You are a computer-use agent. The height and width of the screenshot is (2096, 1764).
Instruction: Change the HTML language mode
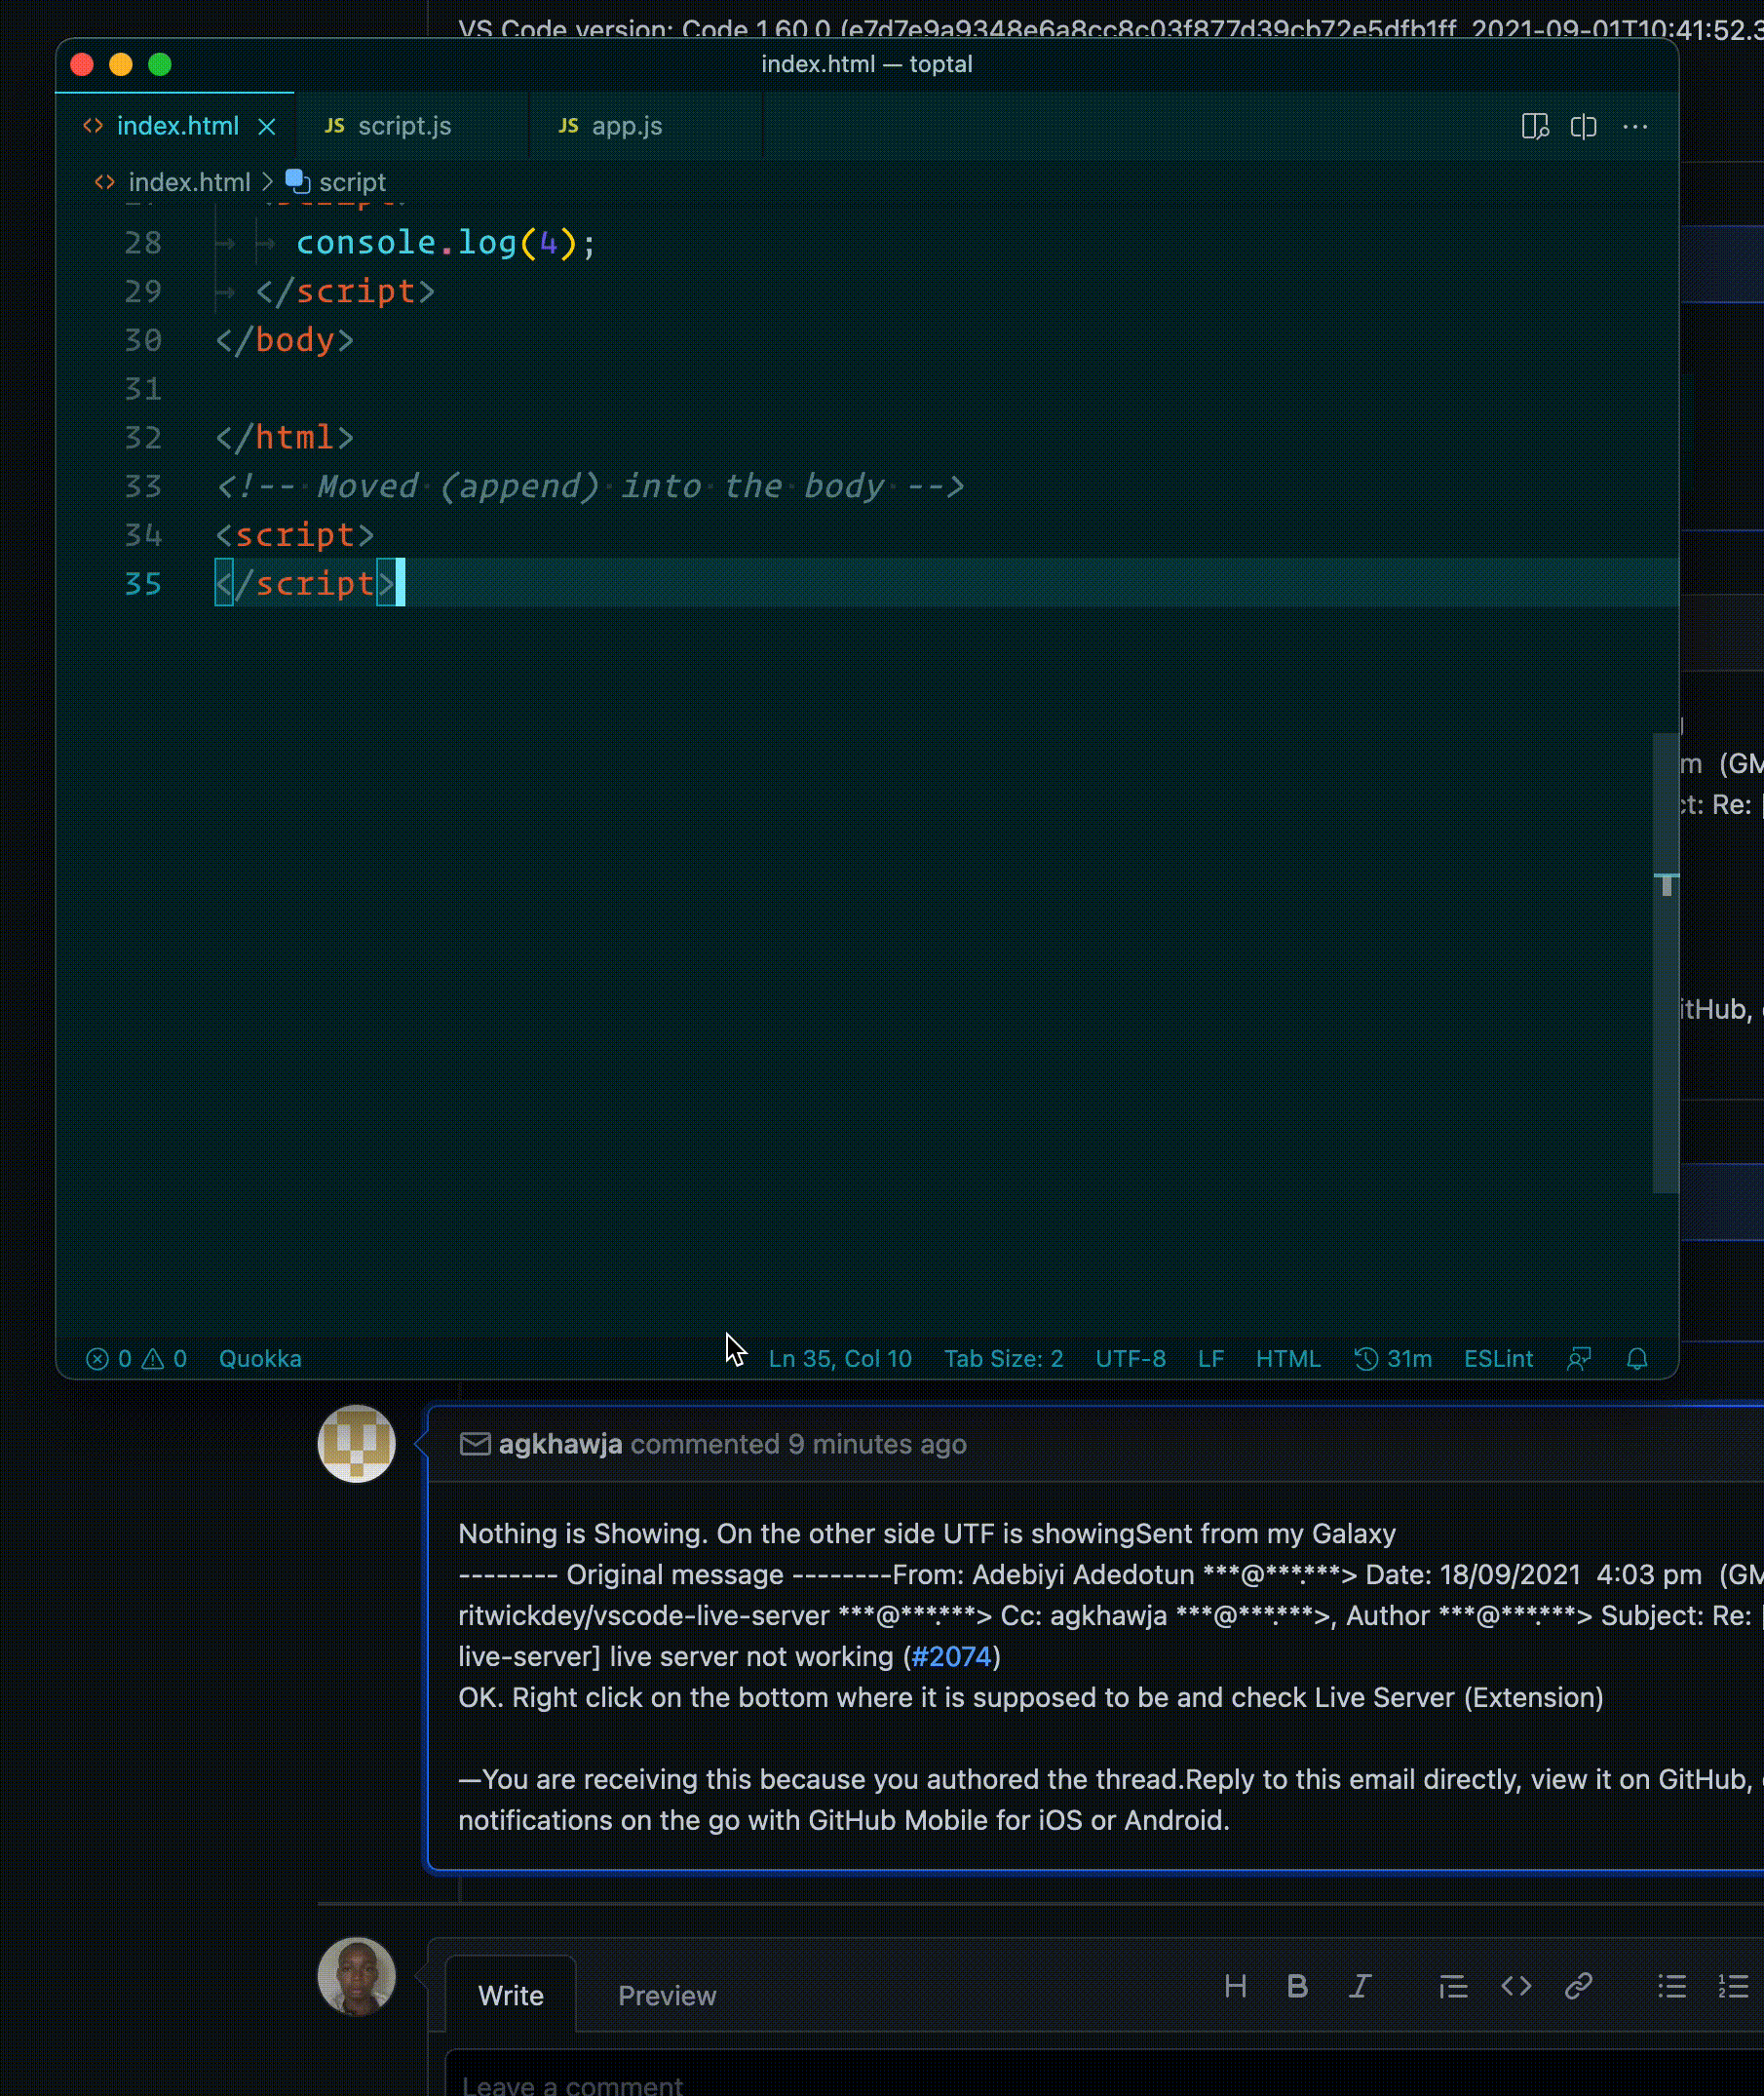1288,1359
